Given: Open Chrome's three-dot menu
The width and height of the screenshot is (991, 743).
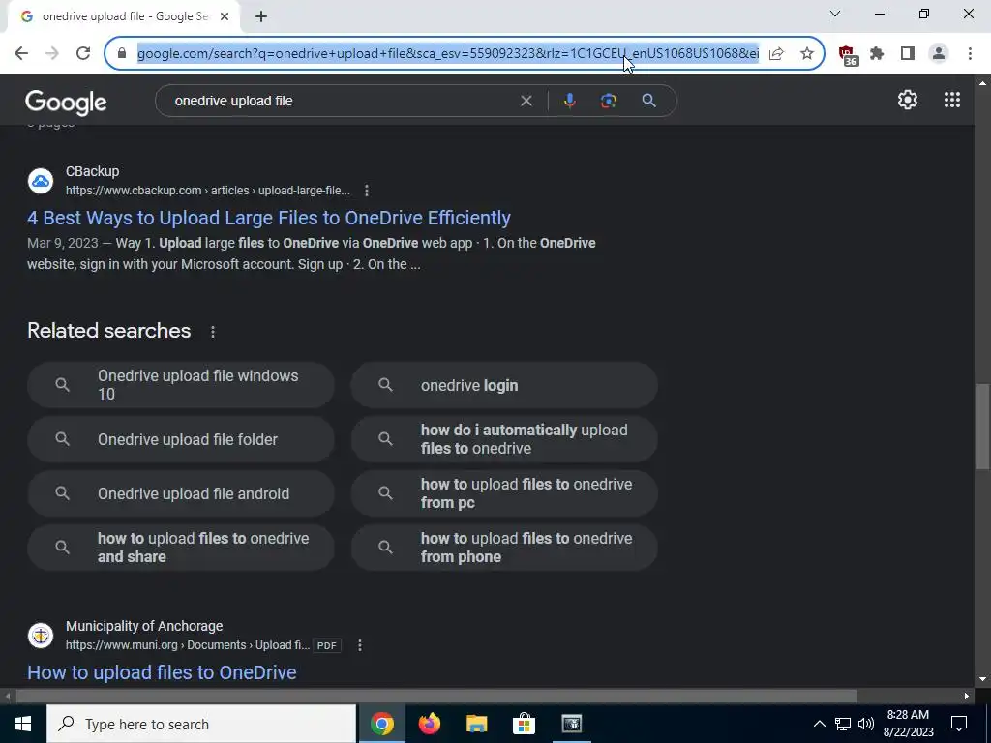Looking at the screenshot, I should [x=970, y=54].
